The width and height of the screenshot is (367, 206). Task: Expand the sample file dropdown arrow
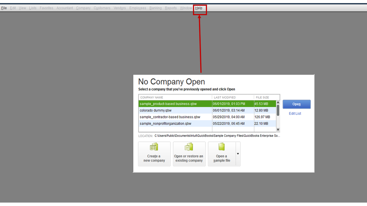point(238,154)
